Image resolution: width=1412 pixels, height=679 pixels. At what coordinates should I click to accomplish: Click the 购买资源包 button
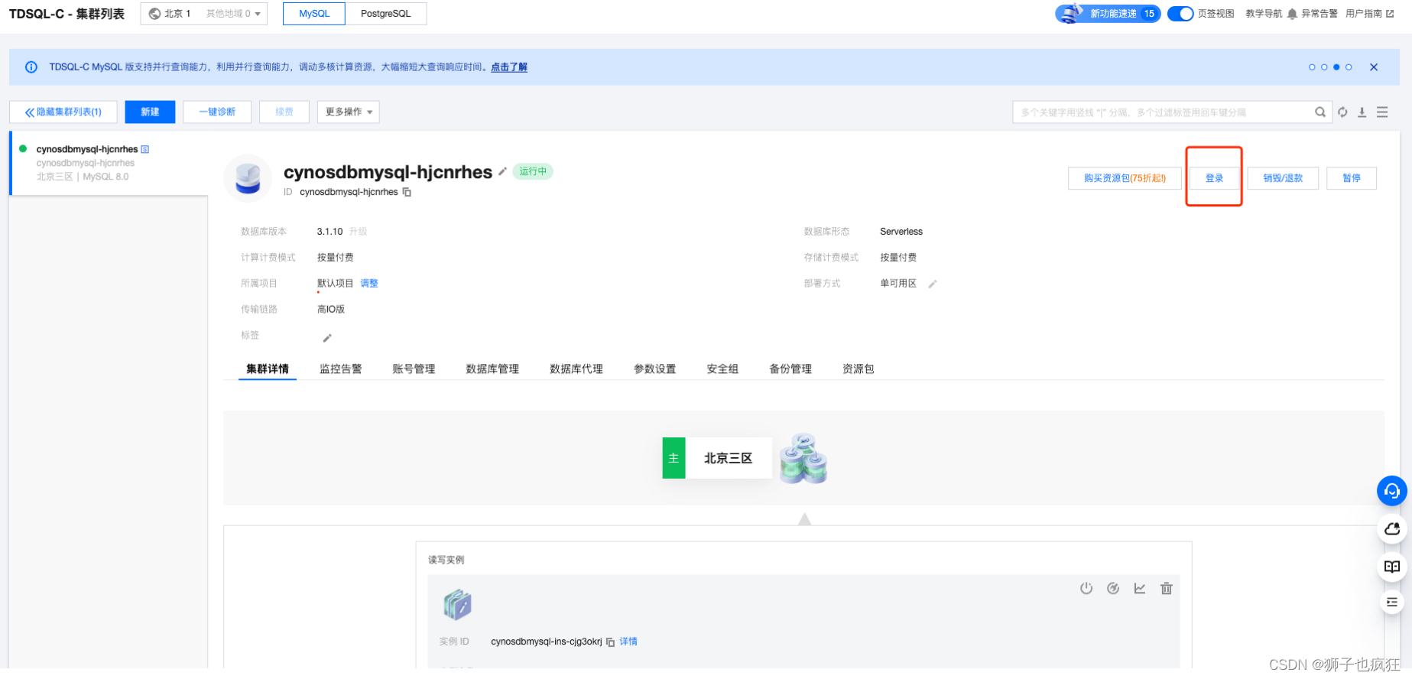pyautogui.click(x=1125, y=178)
